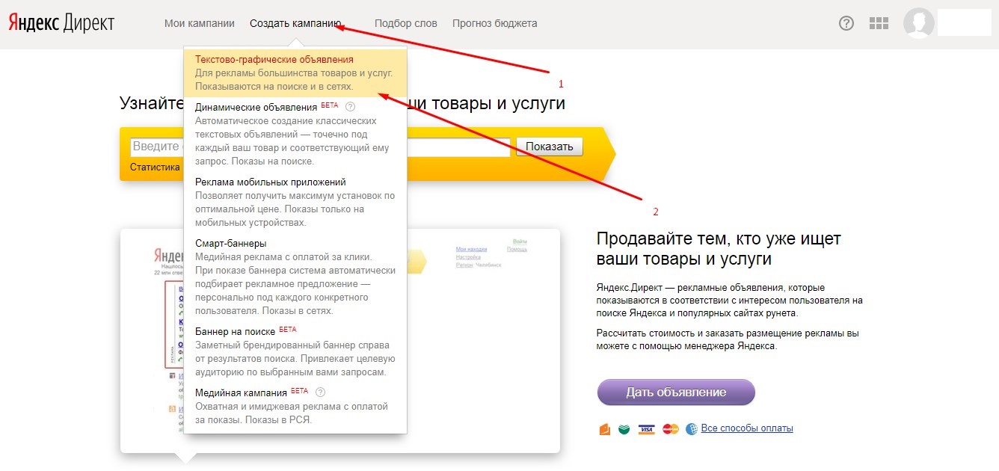
Task: Click the VISA payment icon
Action: 647,429
